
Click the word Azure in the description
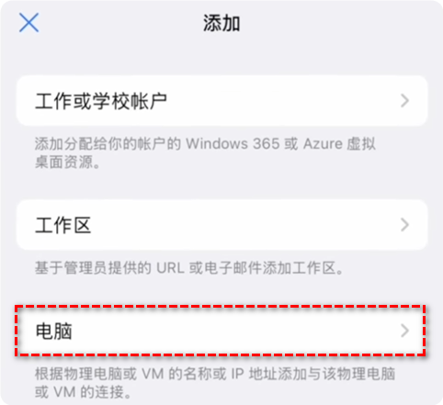tap(323, 143)
